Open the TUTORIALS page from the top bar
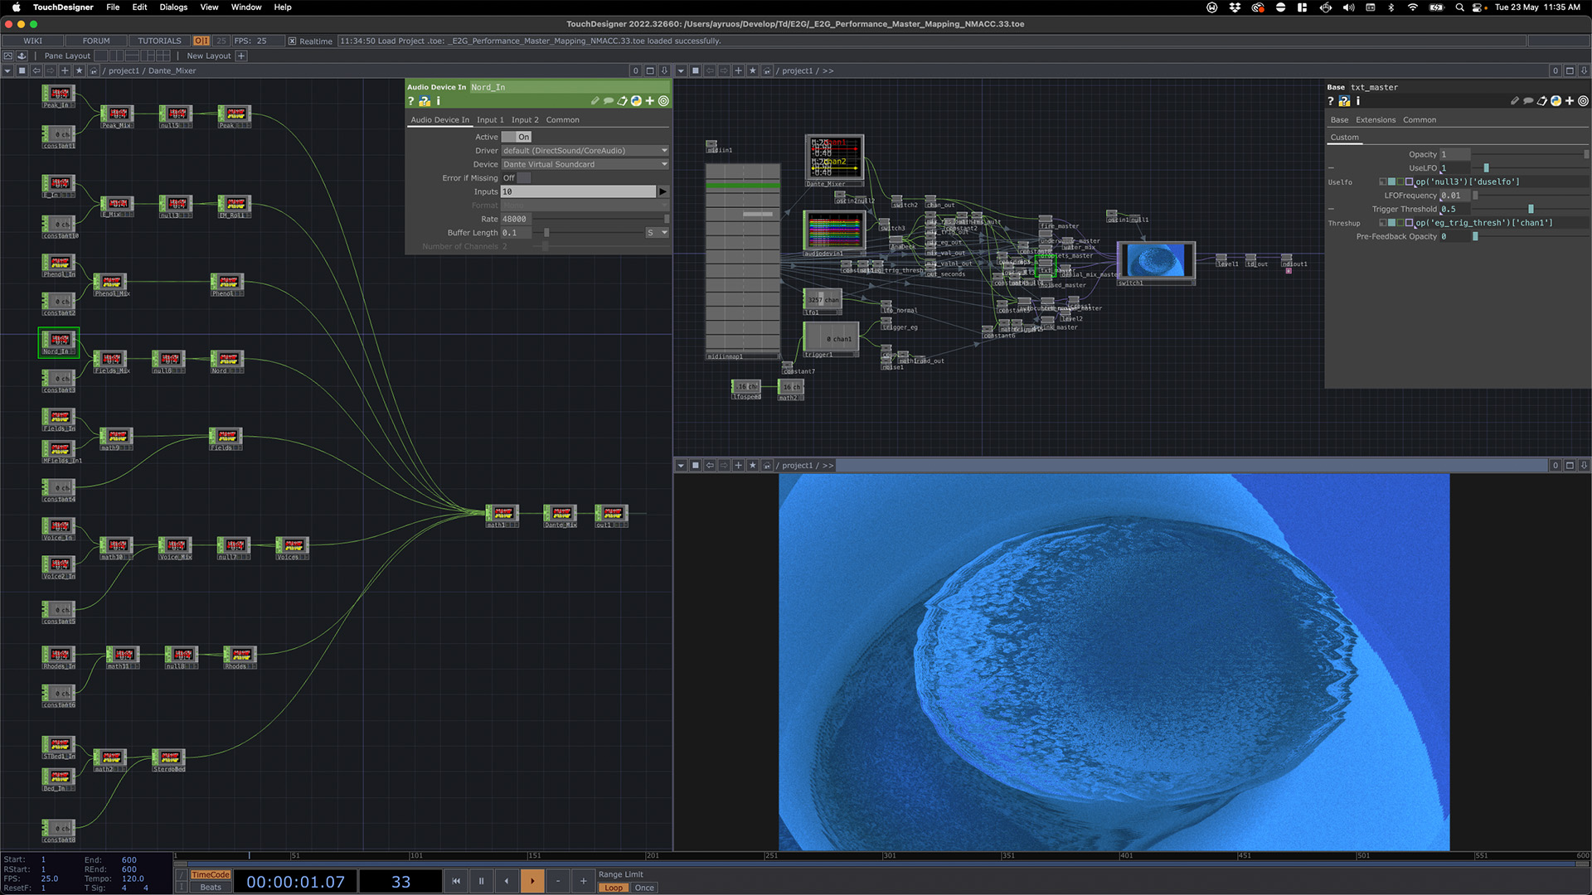Image resolution: width=1592 pixels, height=895 pixels. coord(158,40)
